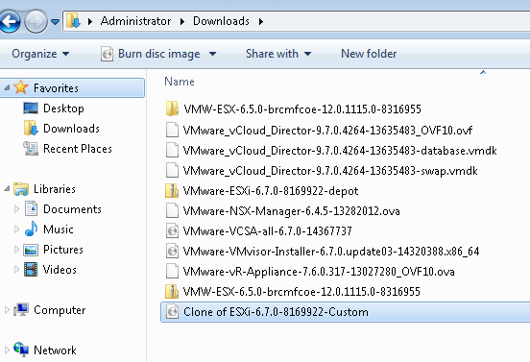Select the vCloud Director database.vmdk file
This screenshot has width=530, height=362.
[340, 151]
